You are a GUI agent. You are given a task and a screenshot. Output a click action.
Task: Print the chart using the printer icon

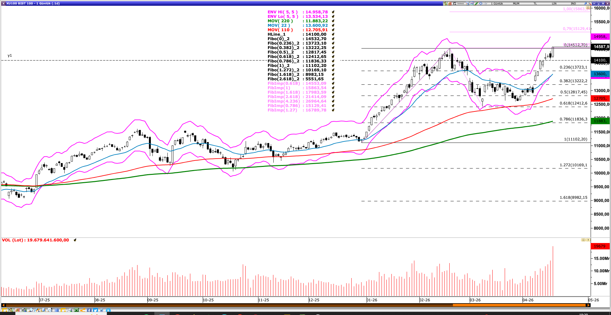pyautogui.click(x=70, y=310)
